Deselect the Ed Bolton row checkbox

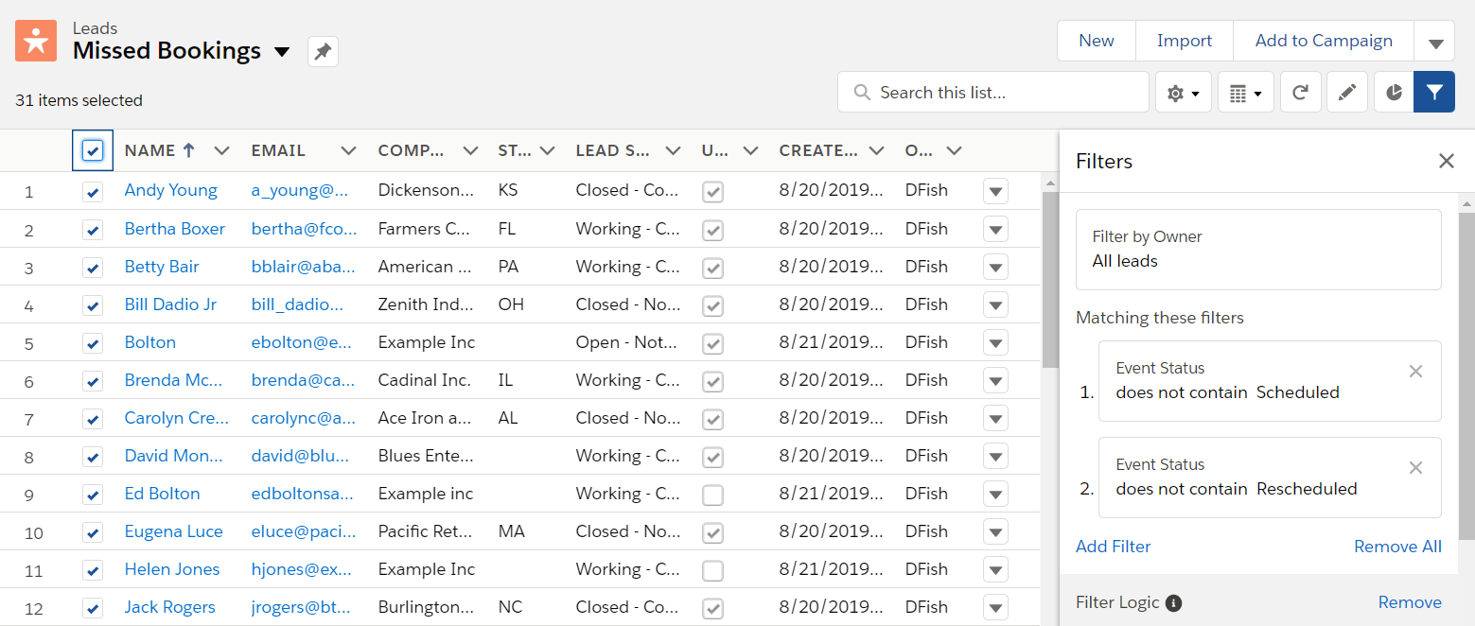click(x=93, y=495)
